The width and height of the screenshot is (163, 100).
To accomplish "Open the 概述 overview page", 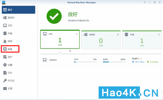I will click(x=18, y=10).
